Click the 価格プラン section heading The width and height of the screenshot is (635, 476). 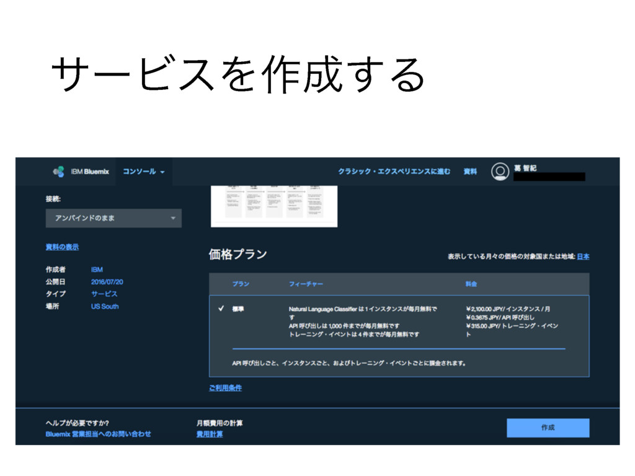coord(238,254)
